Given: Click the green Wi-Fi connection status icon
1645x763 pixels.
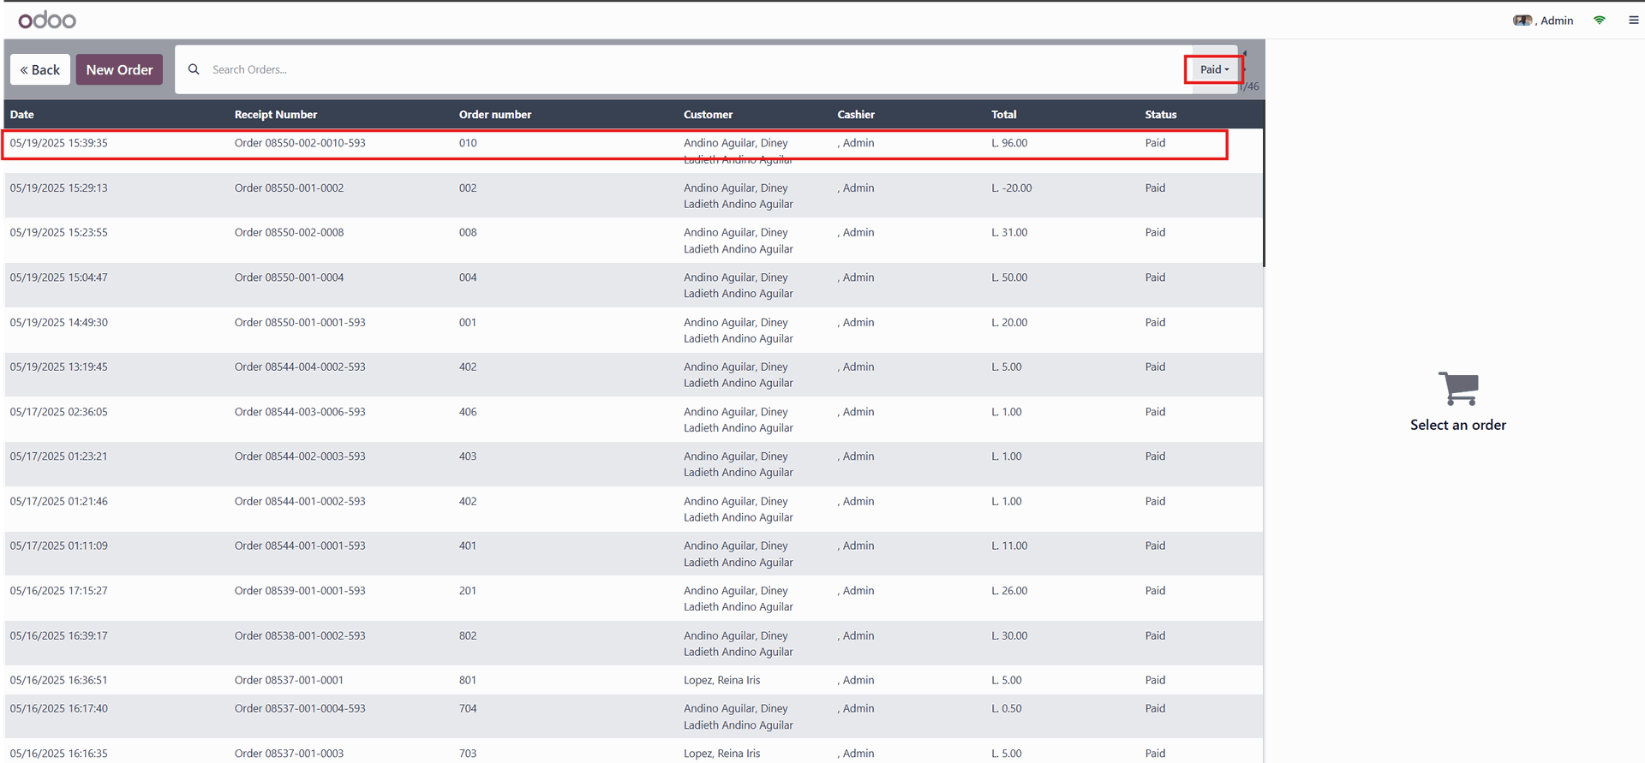Looking at the screenshot, I should click(1599, 20).
